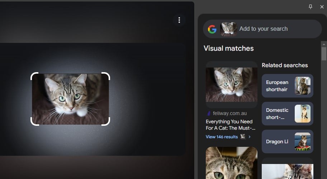The image size is (327, 179).
Task: Open the three-dot more options menu
Action: point(179,20)
